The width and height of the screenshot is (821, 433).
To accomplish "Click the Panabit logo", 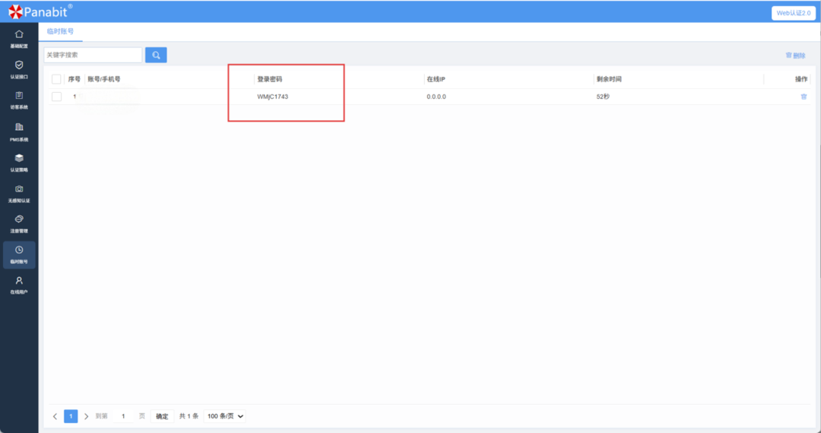I will tap(40, 11).
